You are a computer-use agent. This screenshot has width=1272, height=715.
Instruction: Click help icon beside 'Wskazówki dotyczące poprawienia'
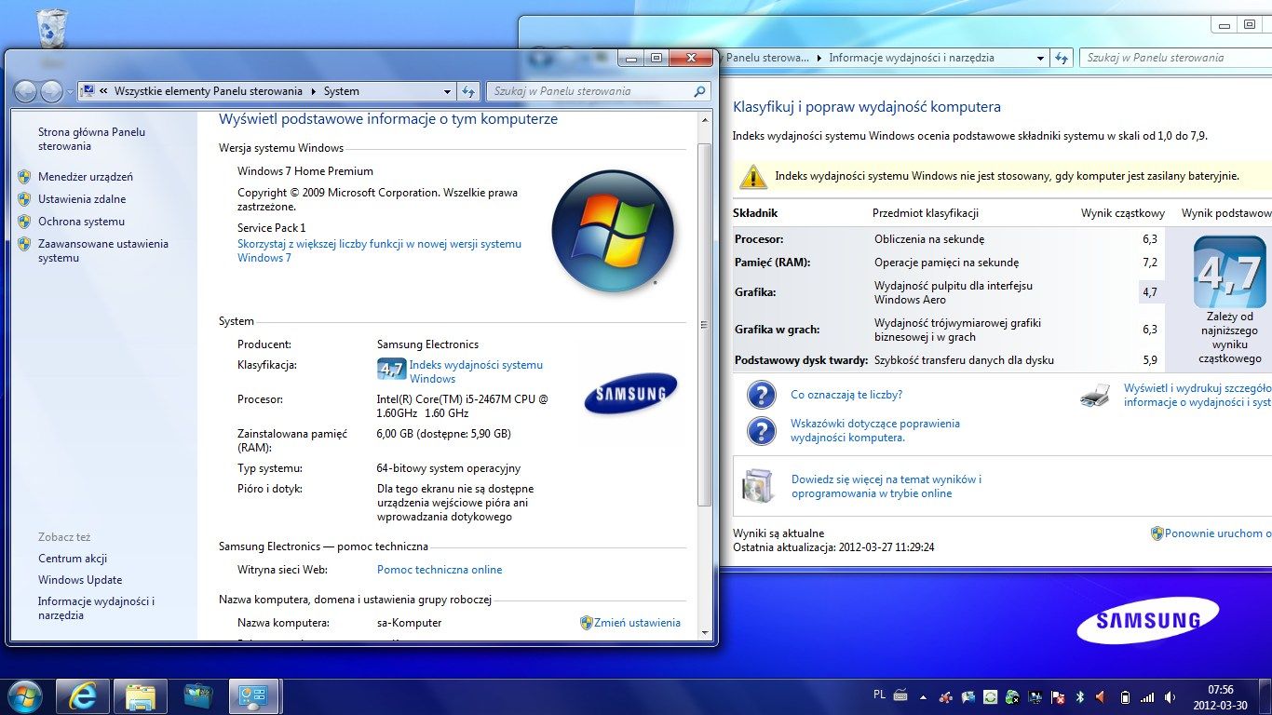click(762, 430)
